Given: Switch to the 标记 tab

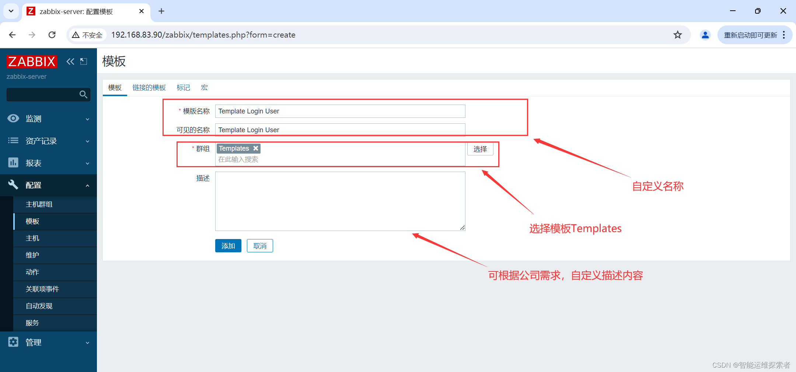Looking at the screenshot, I should coord(184,88).
